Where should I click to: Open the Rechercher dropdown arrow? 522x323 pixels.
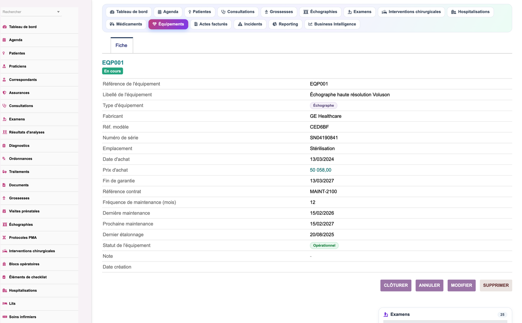pos(58,12)
